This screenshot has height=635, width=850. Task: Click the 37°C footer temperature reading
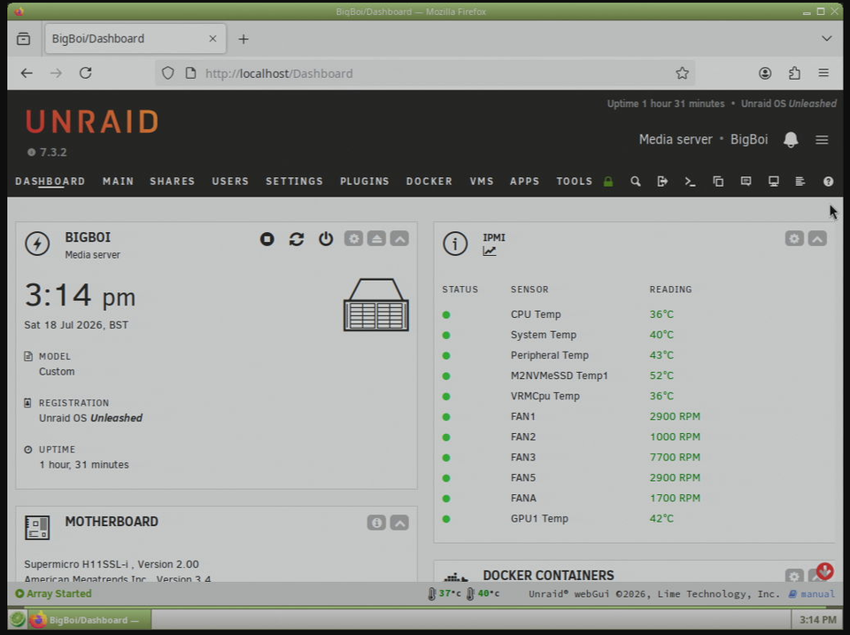point(444,593)
